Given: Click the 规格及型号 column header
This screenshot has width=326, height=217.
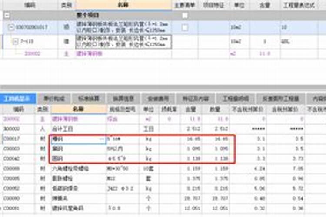Looking at the screenshot, I should (x=123, y=109).
